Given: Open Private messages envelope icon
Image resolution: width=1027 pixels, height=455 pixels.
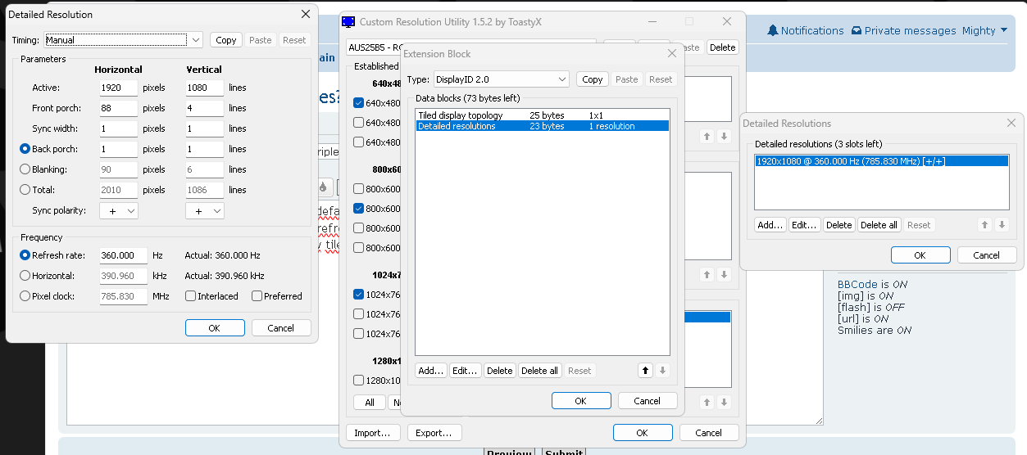Looking at the screenshot, I should click(857, 30).
